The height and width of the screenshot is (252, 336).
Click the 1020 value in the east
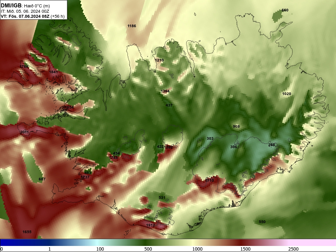click(x=287, y=94)
